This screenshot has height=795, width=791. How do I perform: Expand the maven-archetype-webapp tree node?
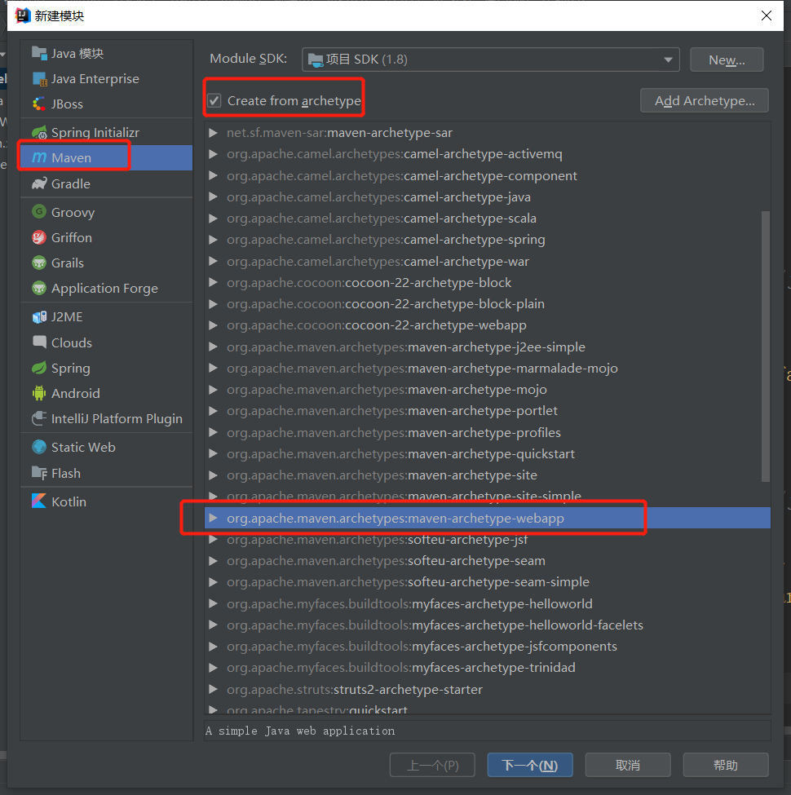pos(213,518)
